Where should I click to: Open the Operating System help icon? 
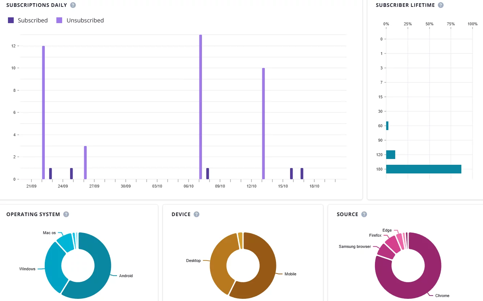[x=66, y=214]
